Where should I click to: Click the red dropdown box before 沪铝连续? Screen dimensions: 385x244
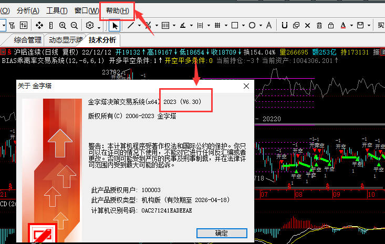pyautogui.click(x=3, y=52)
